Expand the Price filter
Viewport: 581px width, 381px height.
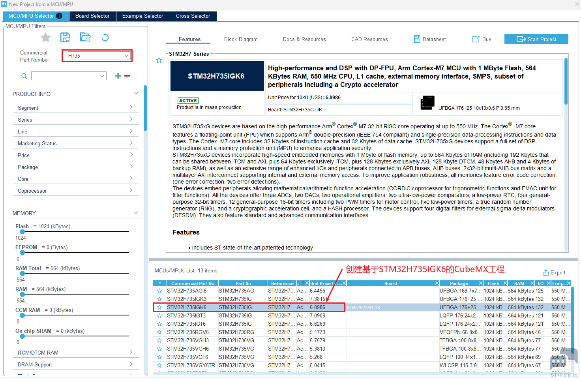click(x=131, y=155)
